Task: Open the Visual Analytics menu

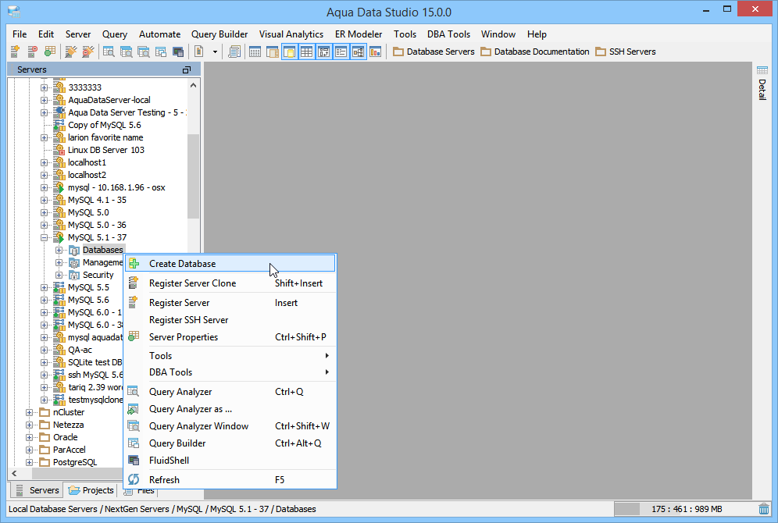Action: (291, 34)
